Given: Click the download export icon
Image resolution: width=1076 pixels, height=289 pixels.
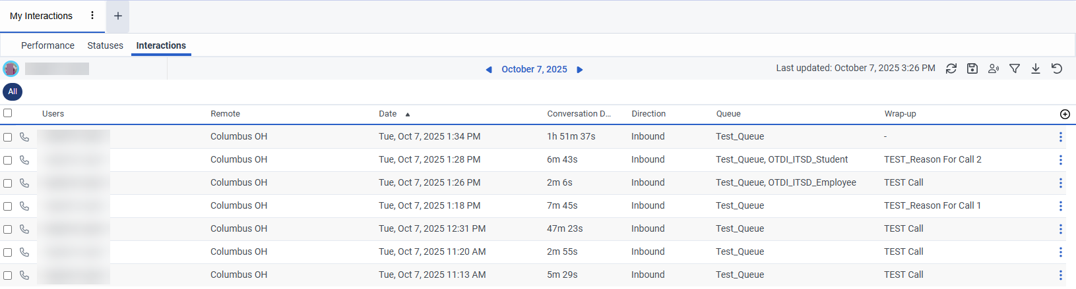Looking at the screenshot, I should [x=1036, y=68].
